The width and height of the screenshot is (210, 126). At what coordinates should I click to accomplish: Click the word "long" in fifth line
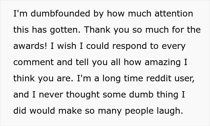tap(111, 79)
